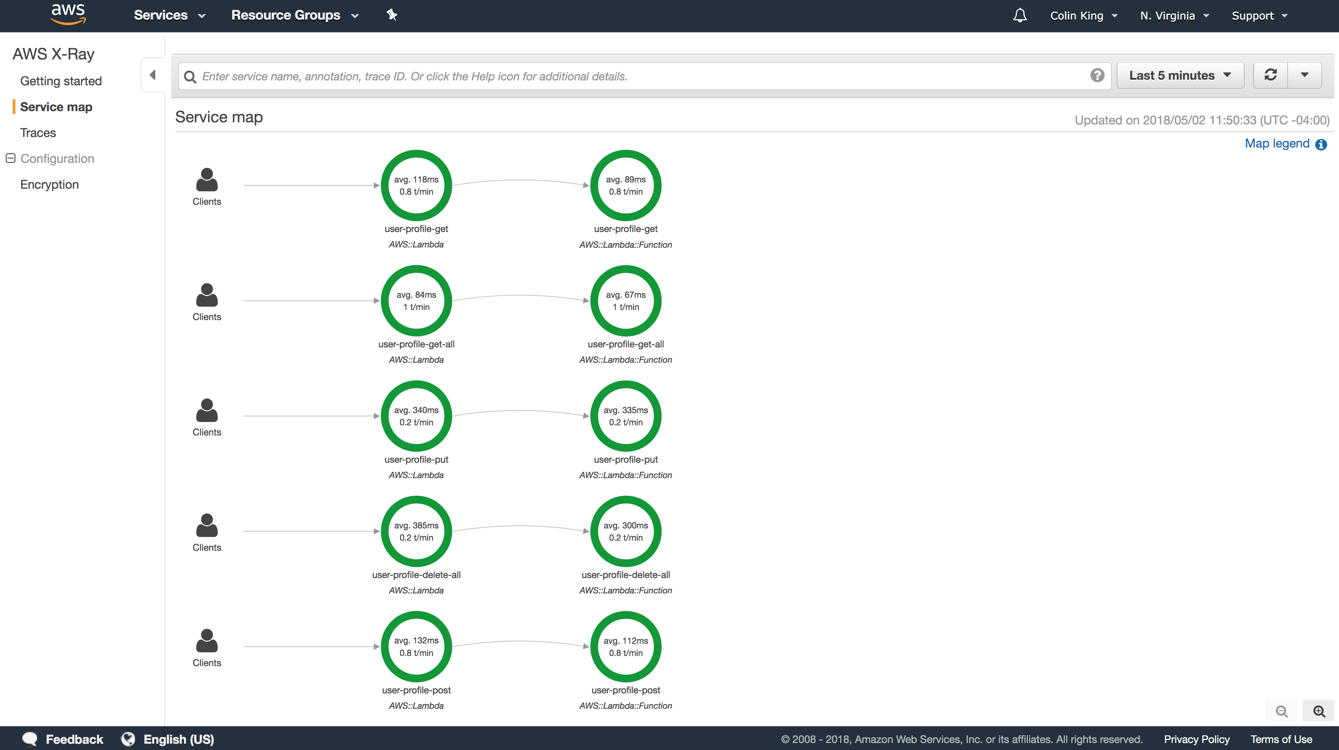Collapse the X-Ray side navigation panel
This screenshot has width=1339, height=750.
click(153, 75)
